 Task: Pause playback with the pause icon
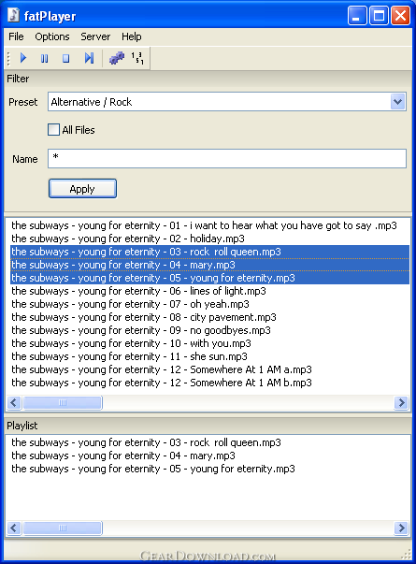(45, 58)
